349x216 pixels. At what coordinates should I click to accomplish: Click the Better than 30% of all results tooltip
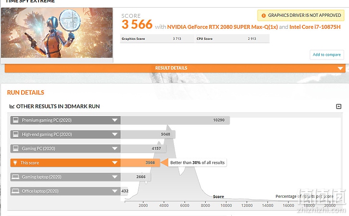[197, 163]
